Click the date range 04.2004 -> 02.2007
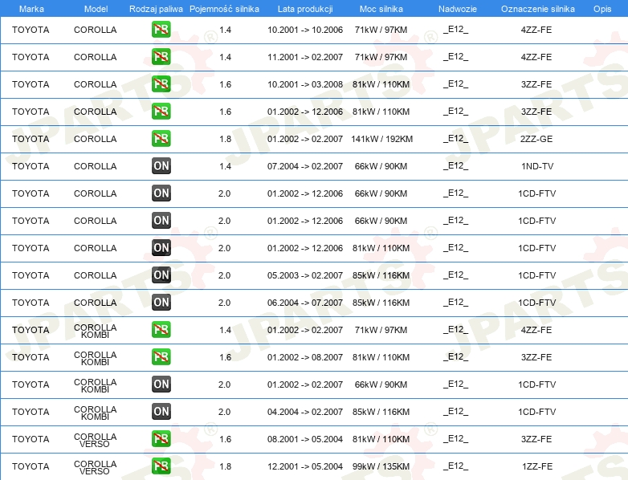The image size is (628, 480). coord(305,412)
